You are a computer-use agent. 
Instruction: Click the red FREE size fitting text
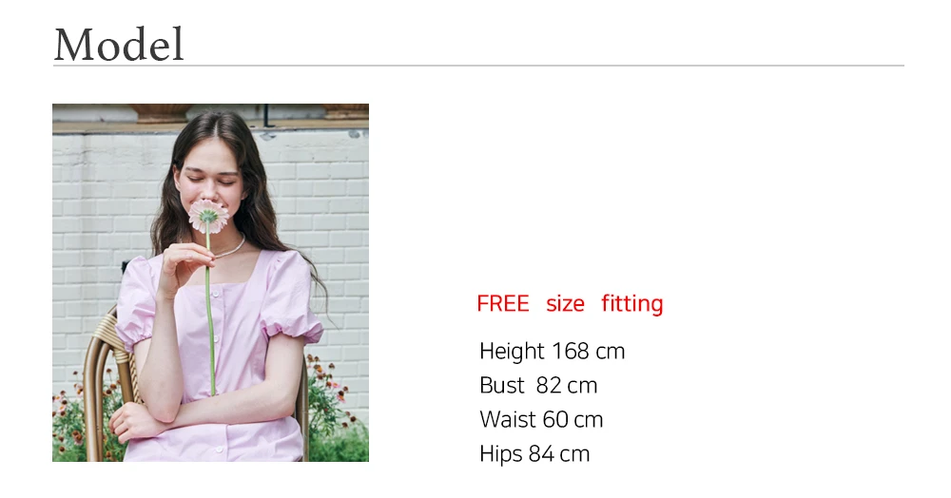pyautogui.click(x=570, y=303)
